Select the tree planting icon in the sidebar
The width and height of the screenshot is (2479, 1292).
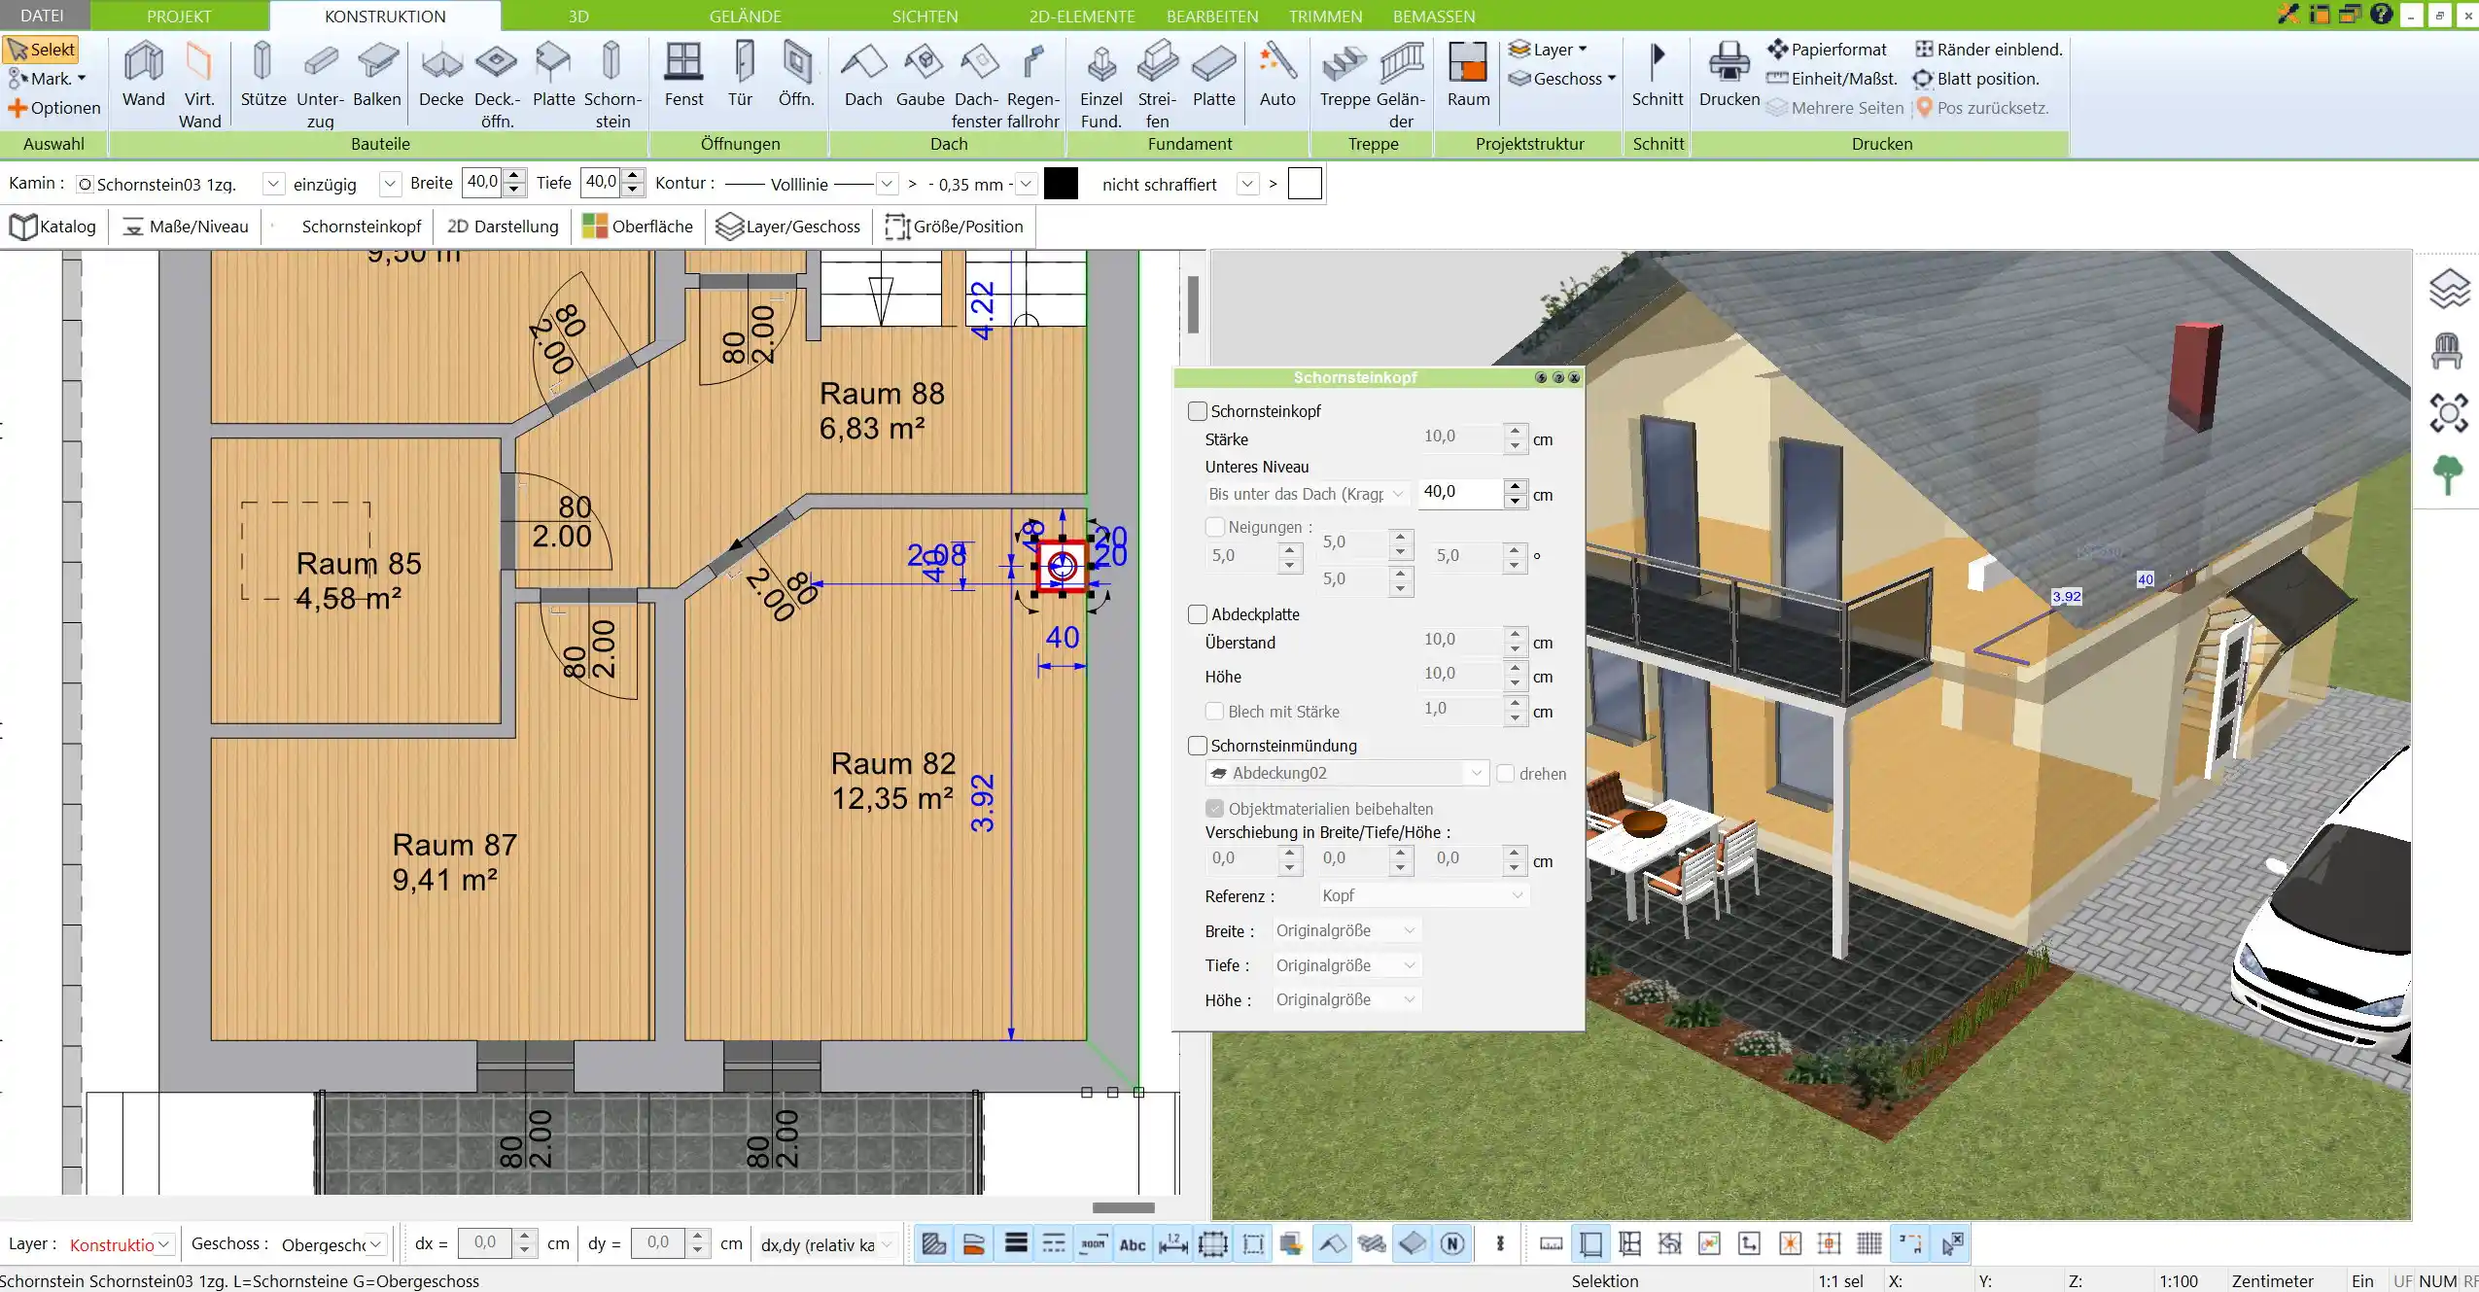2449,473
